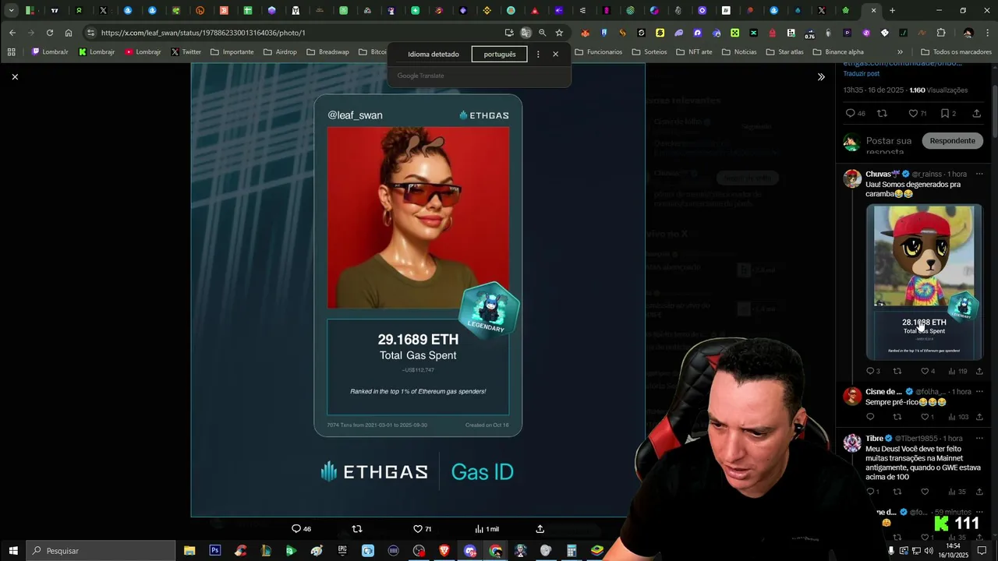Click 'Traduzir post' link
Screen dimensions: 998x561
click(x=861, y=73)
